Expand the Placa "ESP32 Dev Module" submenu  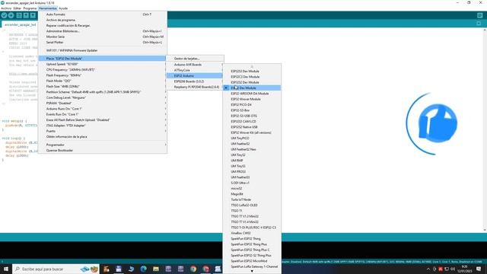103,59
